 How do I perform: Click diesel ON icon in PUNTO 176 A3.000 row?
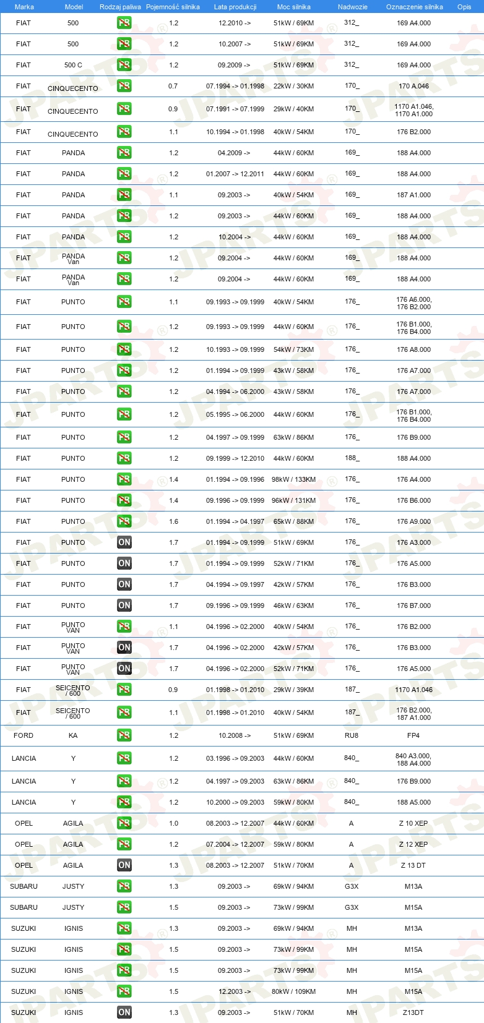[x=124, y=542]
